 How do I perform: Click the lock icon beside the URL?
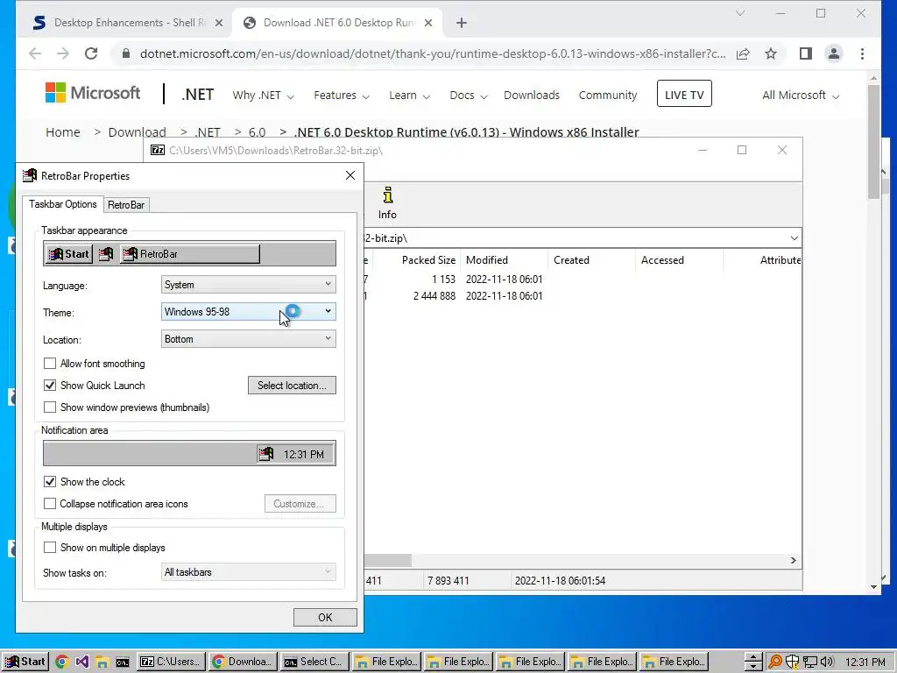tap(126, 53)
